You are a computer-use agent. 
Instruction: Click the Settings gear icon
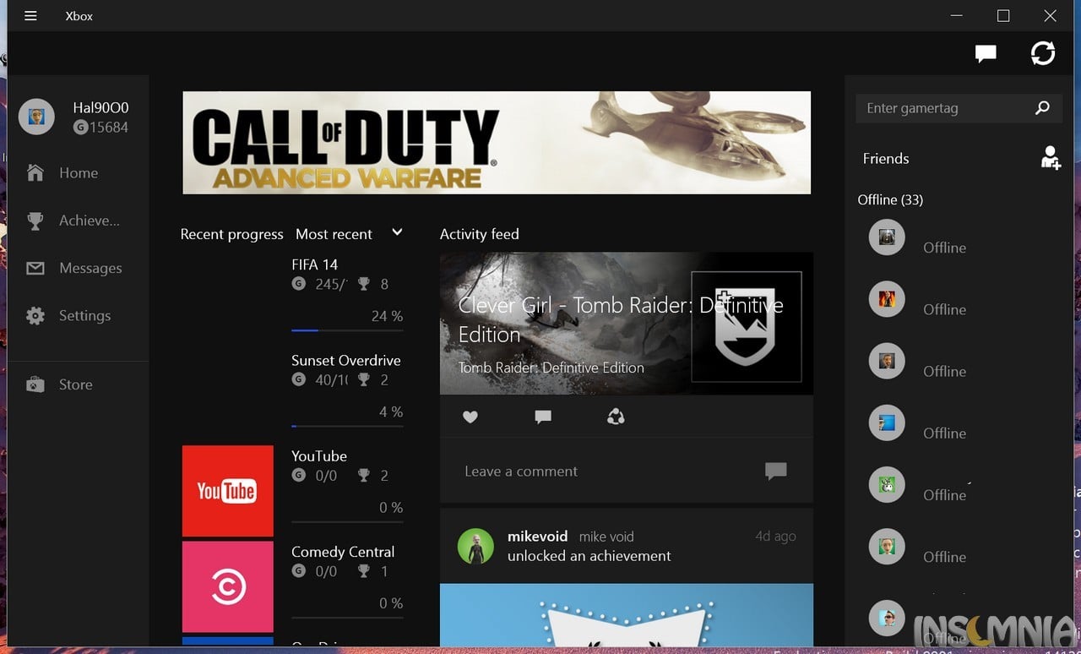tap(35, 316)
